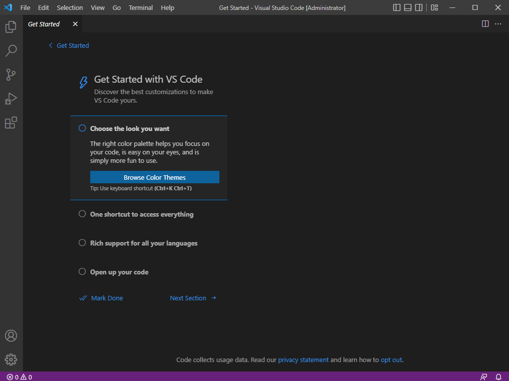This screenshot has height=381, width=509.
Task: Click the Mark Done link
Action: 107,298
